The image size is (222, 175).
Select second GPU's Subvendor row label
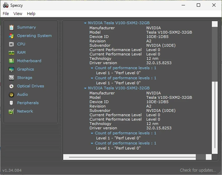100,111
